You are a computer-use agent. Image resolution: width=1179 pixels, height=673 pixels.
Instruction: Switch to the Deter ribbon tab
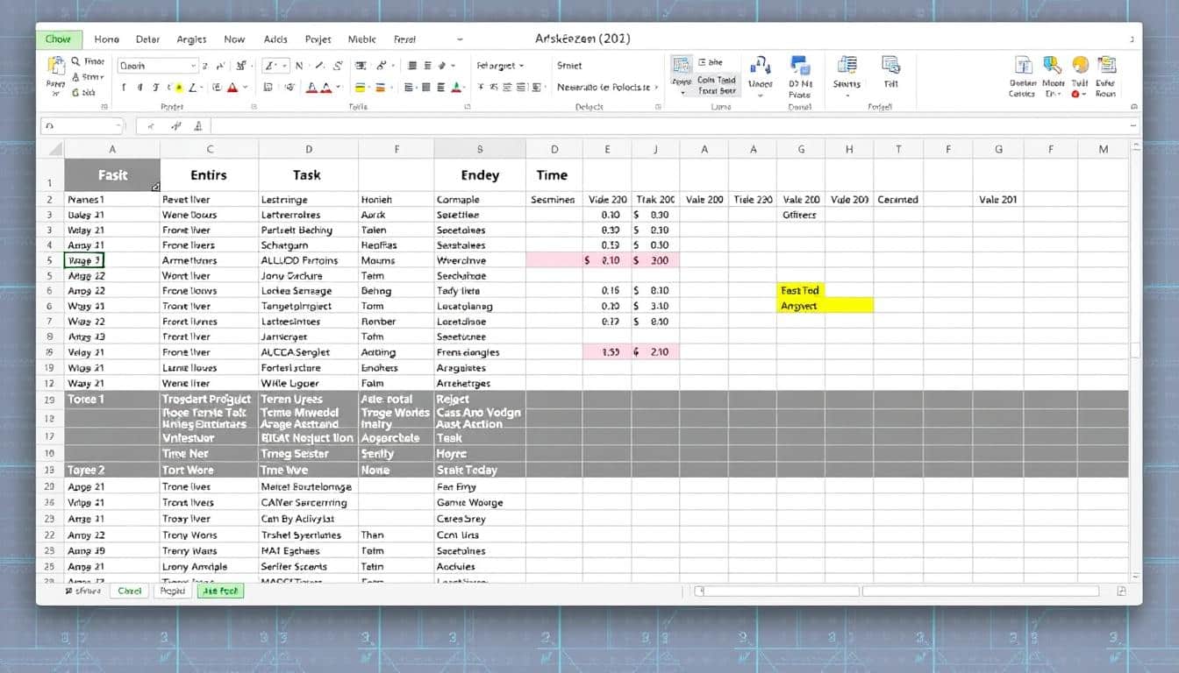point(148,39)
